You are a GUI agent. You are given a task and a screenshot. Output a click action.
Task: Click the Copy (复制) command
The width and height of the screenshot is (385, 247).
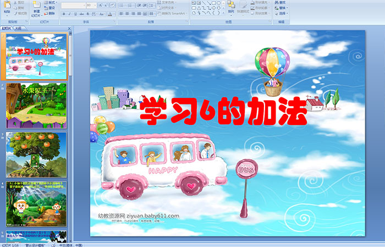pos(19,8)
